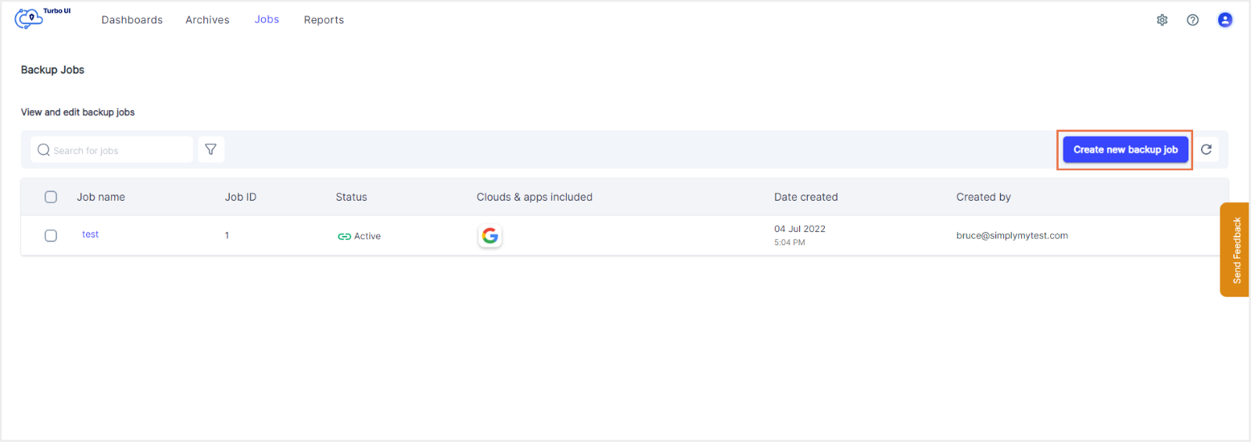Open the test job link
Viewport: 1251px width, 442px height.
[91, 234]
